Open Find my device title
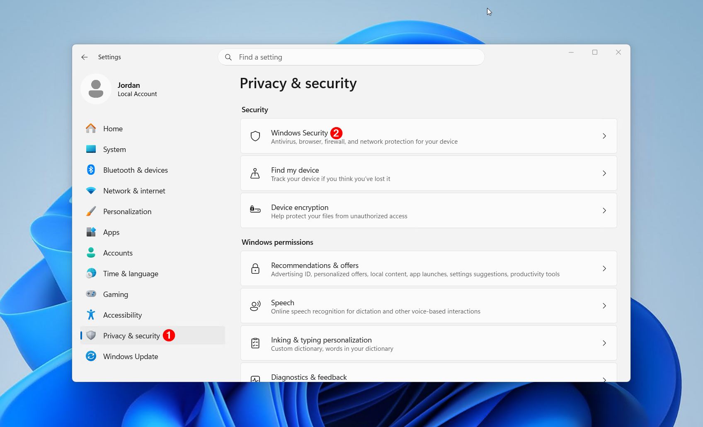The width and height of the screenshot is (703, 427). (295, 170)
